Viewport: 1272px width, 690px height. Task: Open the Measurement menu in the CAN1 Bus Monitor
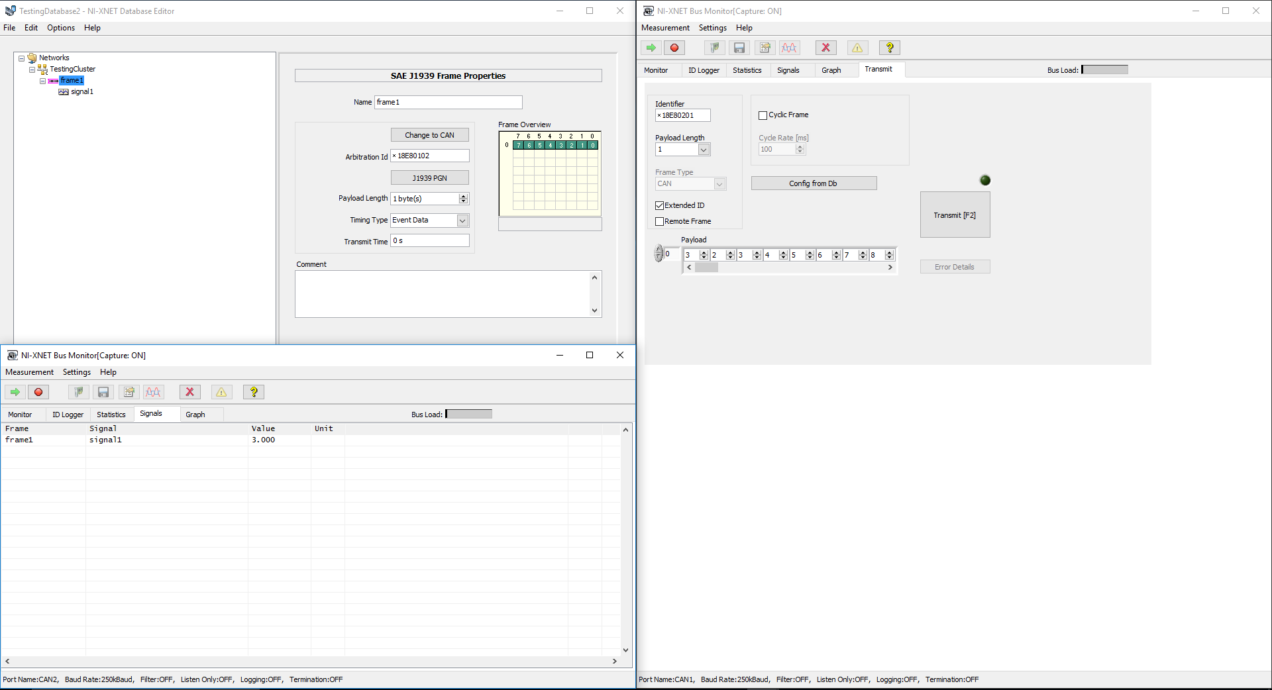[x=665, y=28]
